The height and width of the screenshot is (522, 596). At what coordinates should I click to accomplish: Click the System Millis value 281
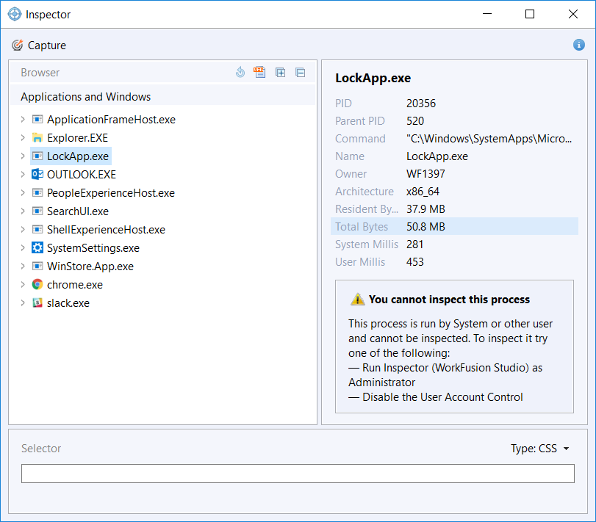[x=414, y=244]
